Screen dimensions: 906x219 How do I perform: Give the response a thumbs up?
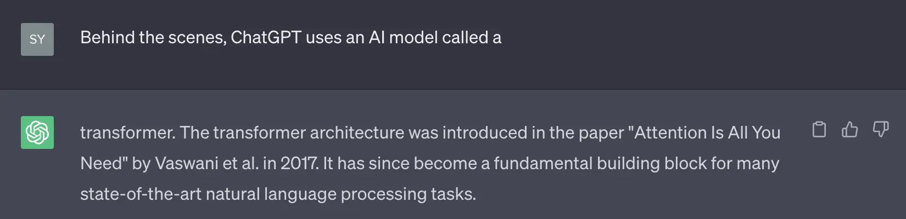point(849,129)
